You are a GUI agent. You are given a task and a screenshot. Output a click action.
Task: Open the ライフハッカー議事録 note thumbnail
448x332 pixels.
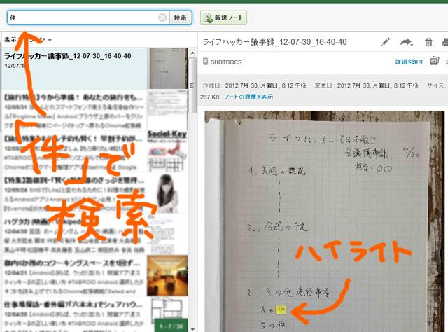click(167, 69)
